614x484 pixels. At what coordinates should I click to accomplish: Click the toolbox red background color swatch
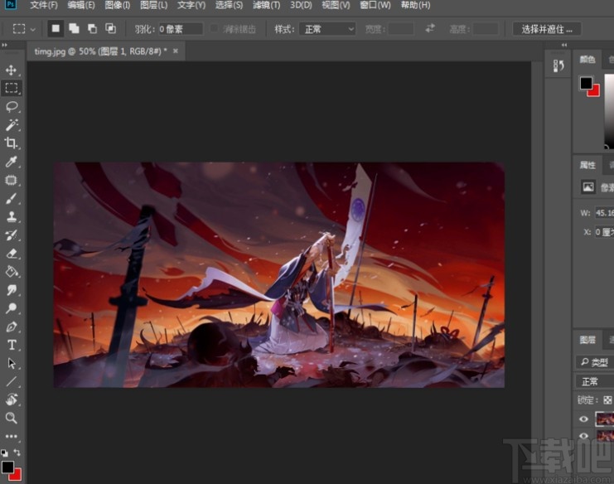click(x=17, y=475)
